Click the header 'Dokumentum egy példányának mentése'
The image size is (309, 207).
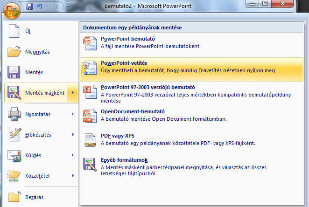133,28
